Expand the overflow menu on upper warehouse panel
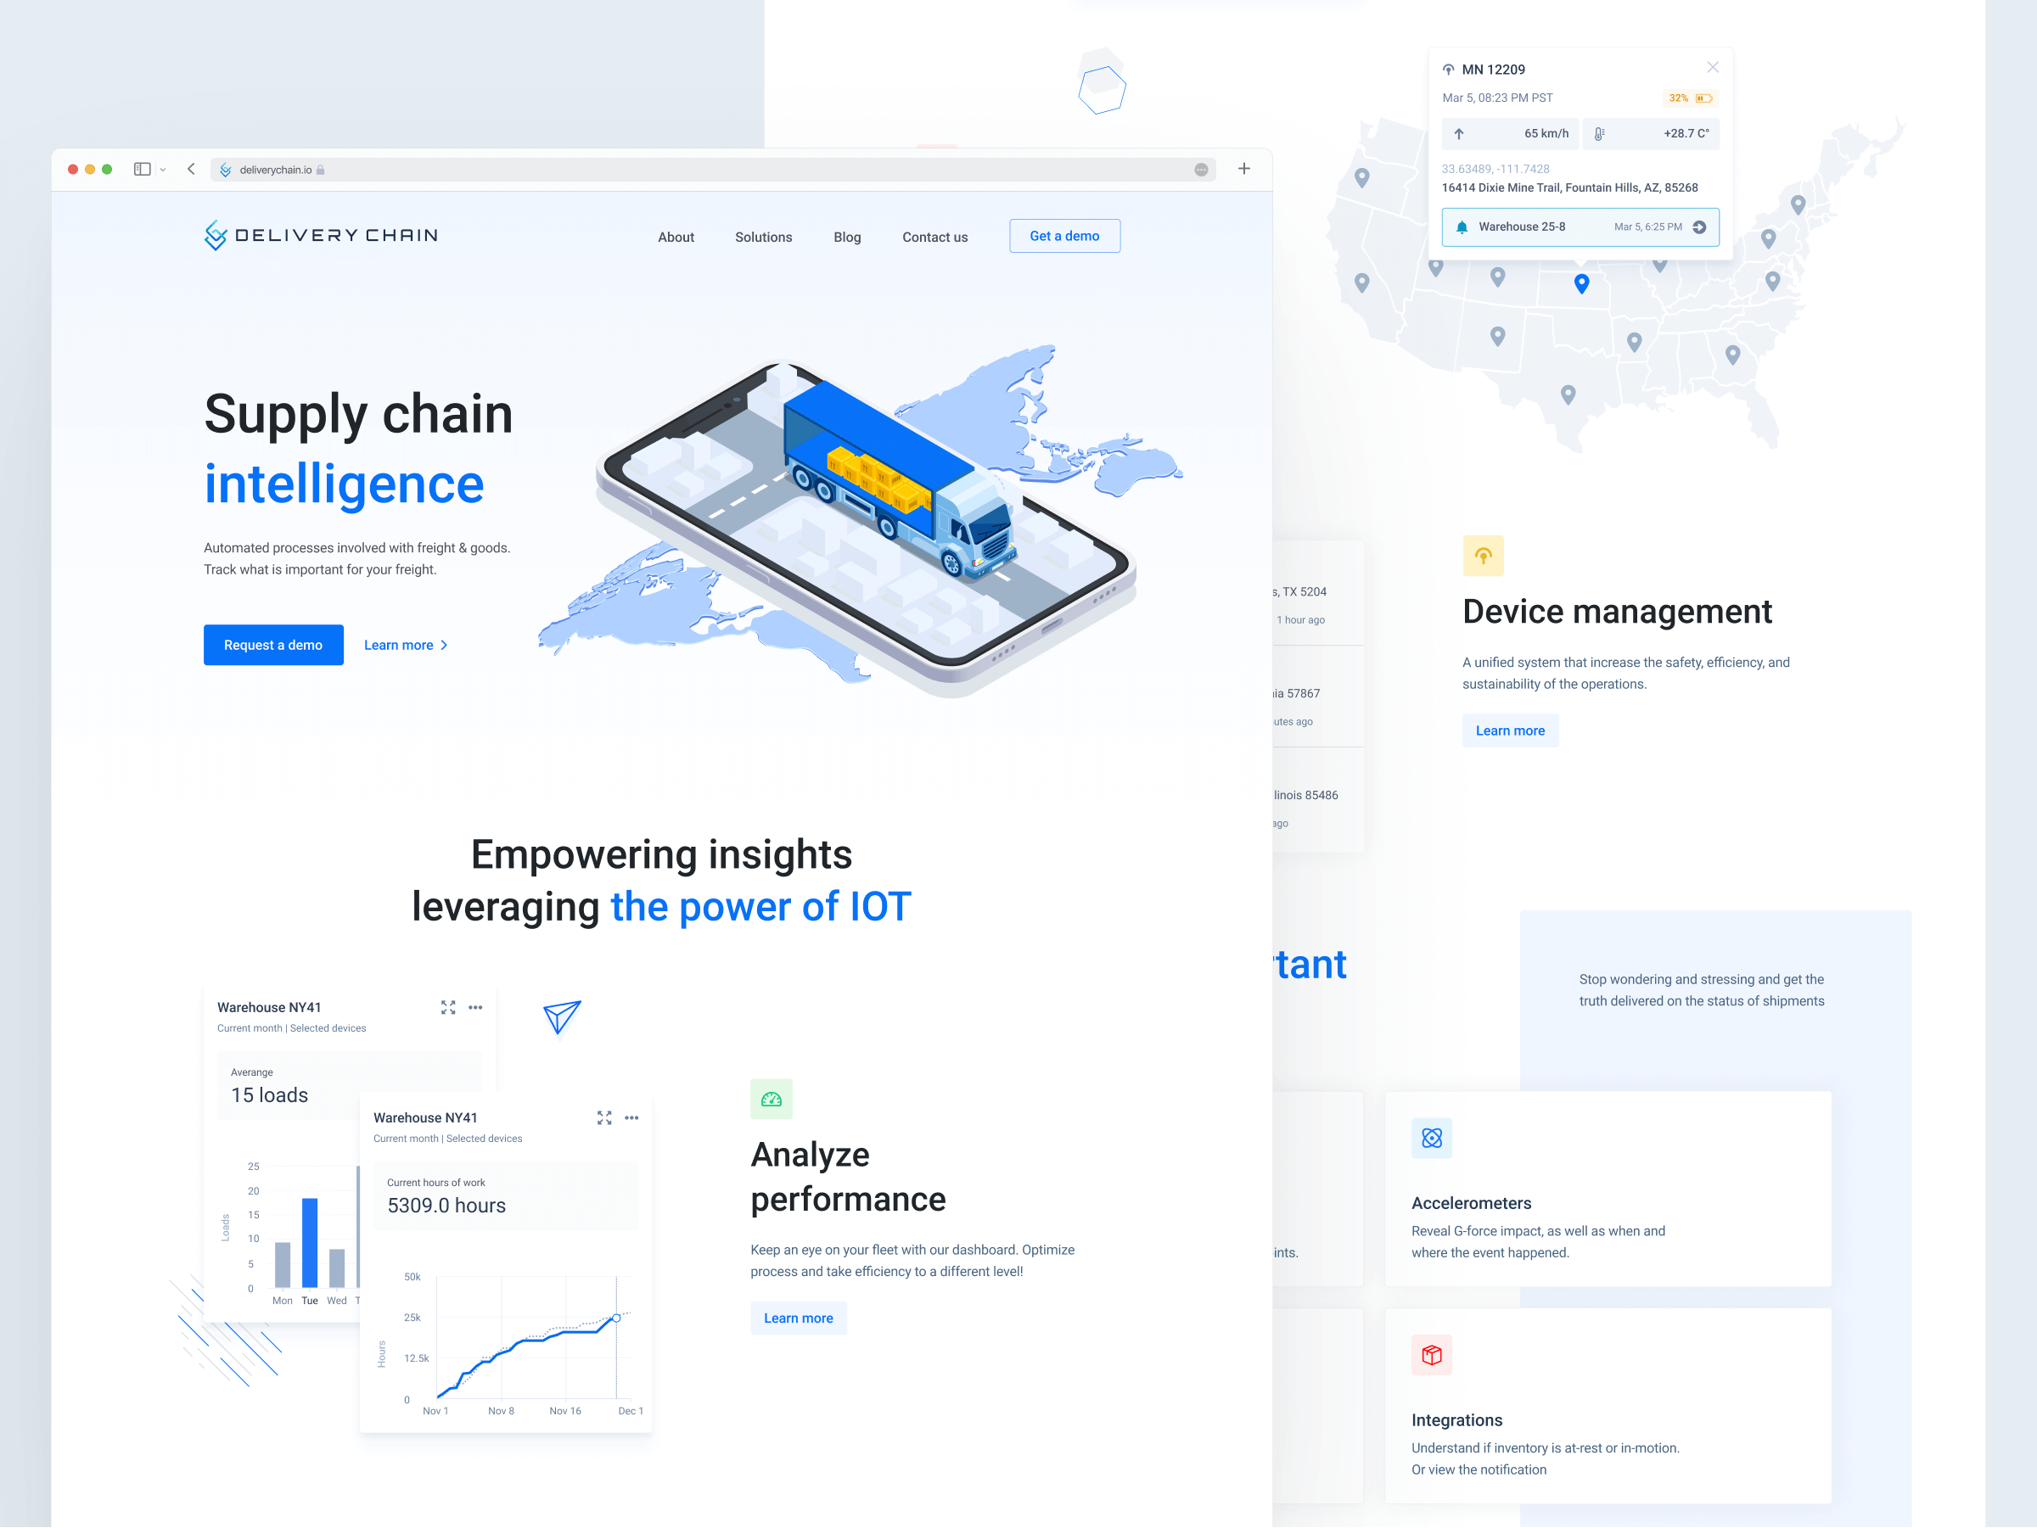 coord(475,1006)
